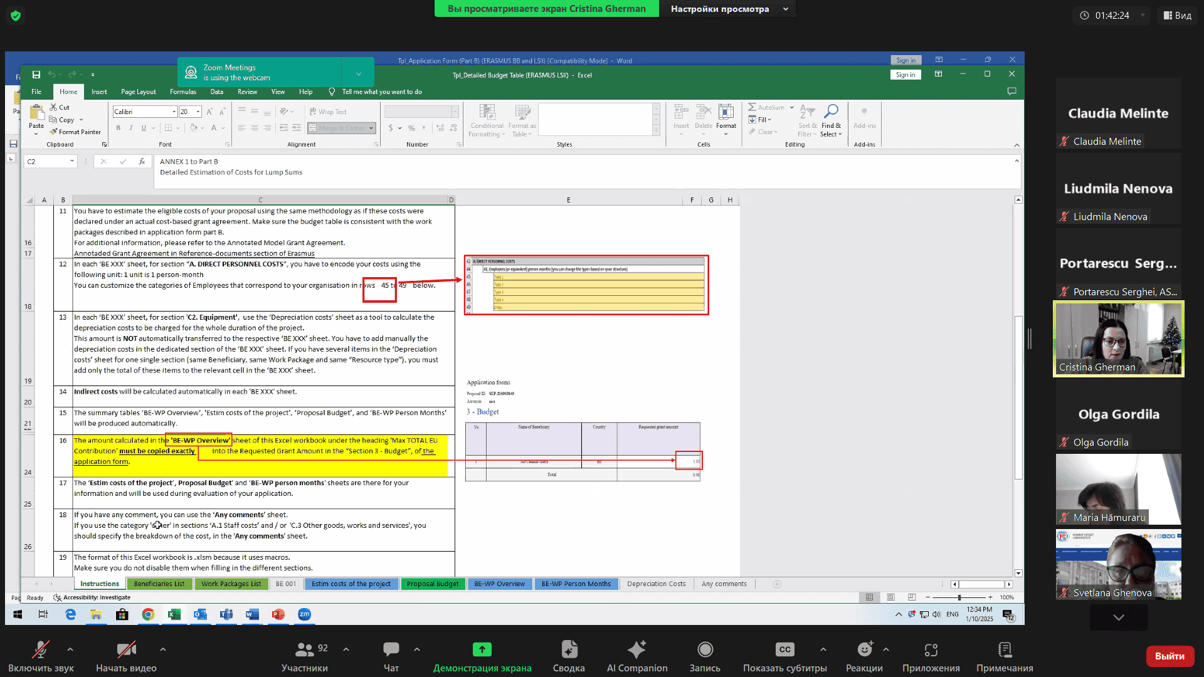Toggle Show subtitles CC button
The width and height of the screenshot is (1204, 677).
pos(784,650)
